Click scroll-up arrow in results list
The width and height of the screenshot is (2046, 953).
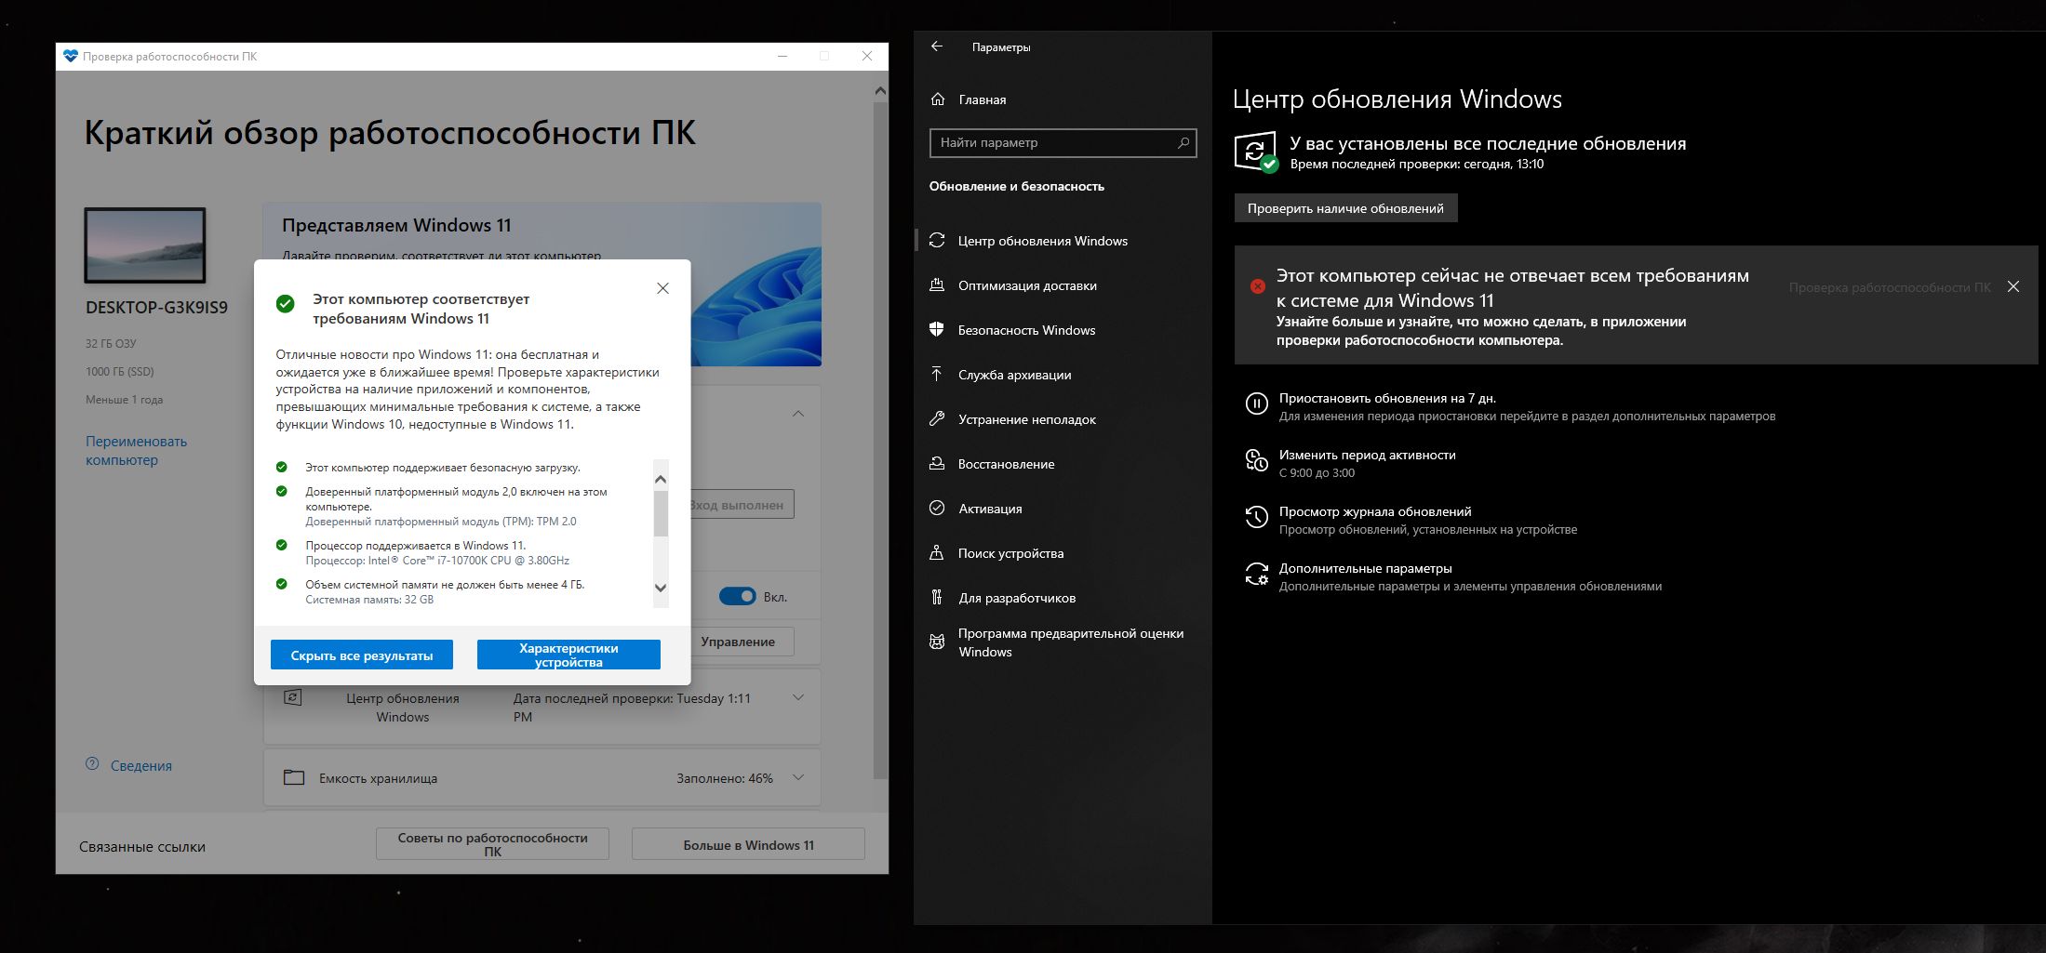pos(661,479)
